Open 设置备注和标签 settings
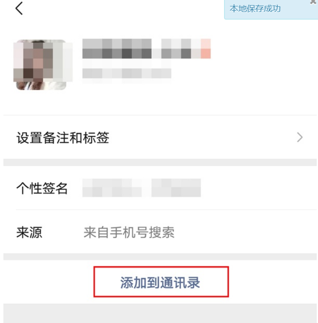The image size is (318, 323). (x=160, y=137)
